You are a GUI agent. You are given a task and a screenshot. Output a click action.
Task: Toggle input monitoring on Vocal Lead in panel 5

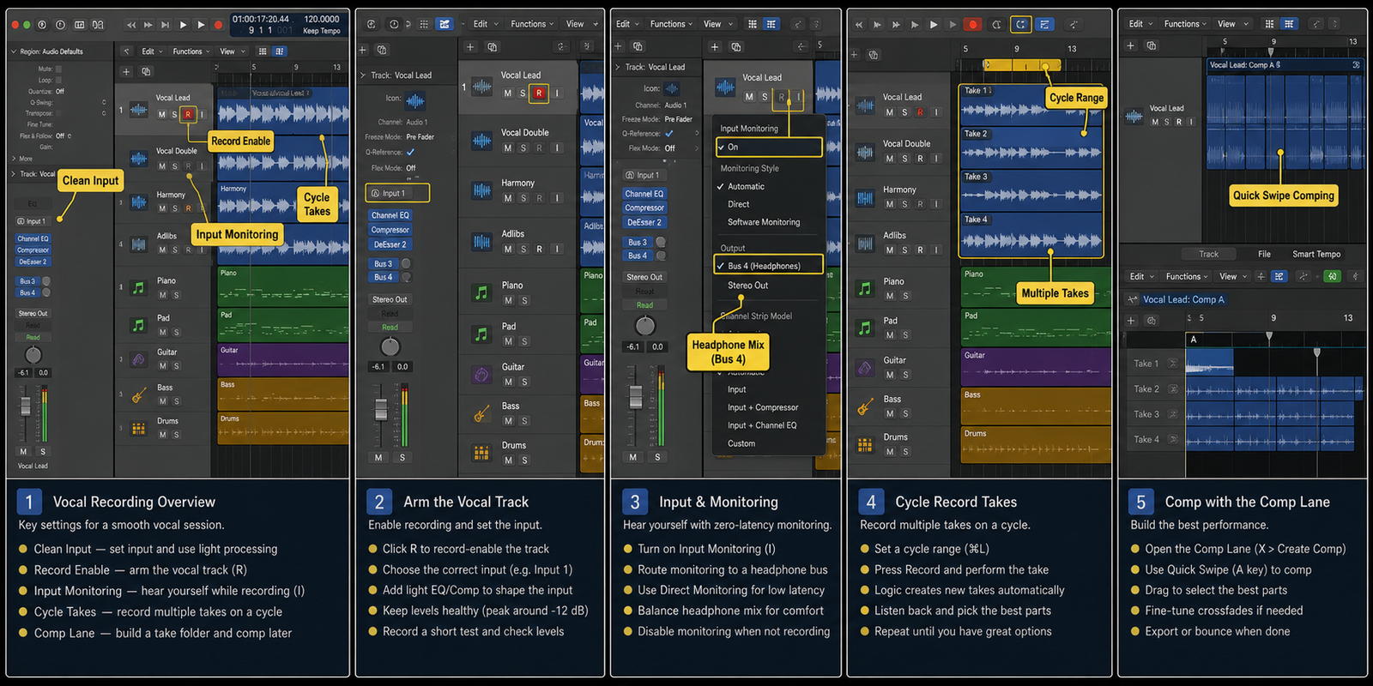(1191, 122)
